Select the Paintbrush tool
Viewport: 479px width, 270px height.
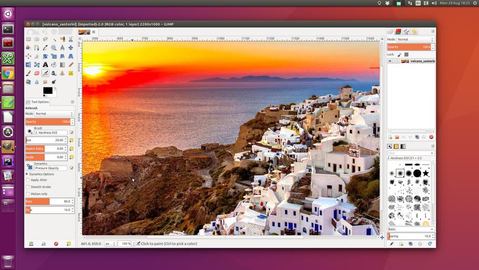coord(28,73)
